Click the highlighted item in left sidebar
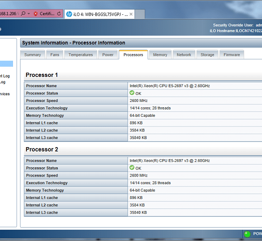 [6, 63]
